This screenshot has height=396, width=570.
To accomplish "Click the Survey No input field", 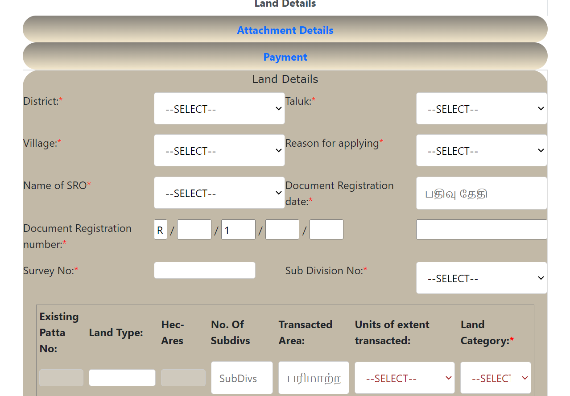I will pyautogui.click(x=204, y=270).
